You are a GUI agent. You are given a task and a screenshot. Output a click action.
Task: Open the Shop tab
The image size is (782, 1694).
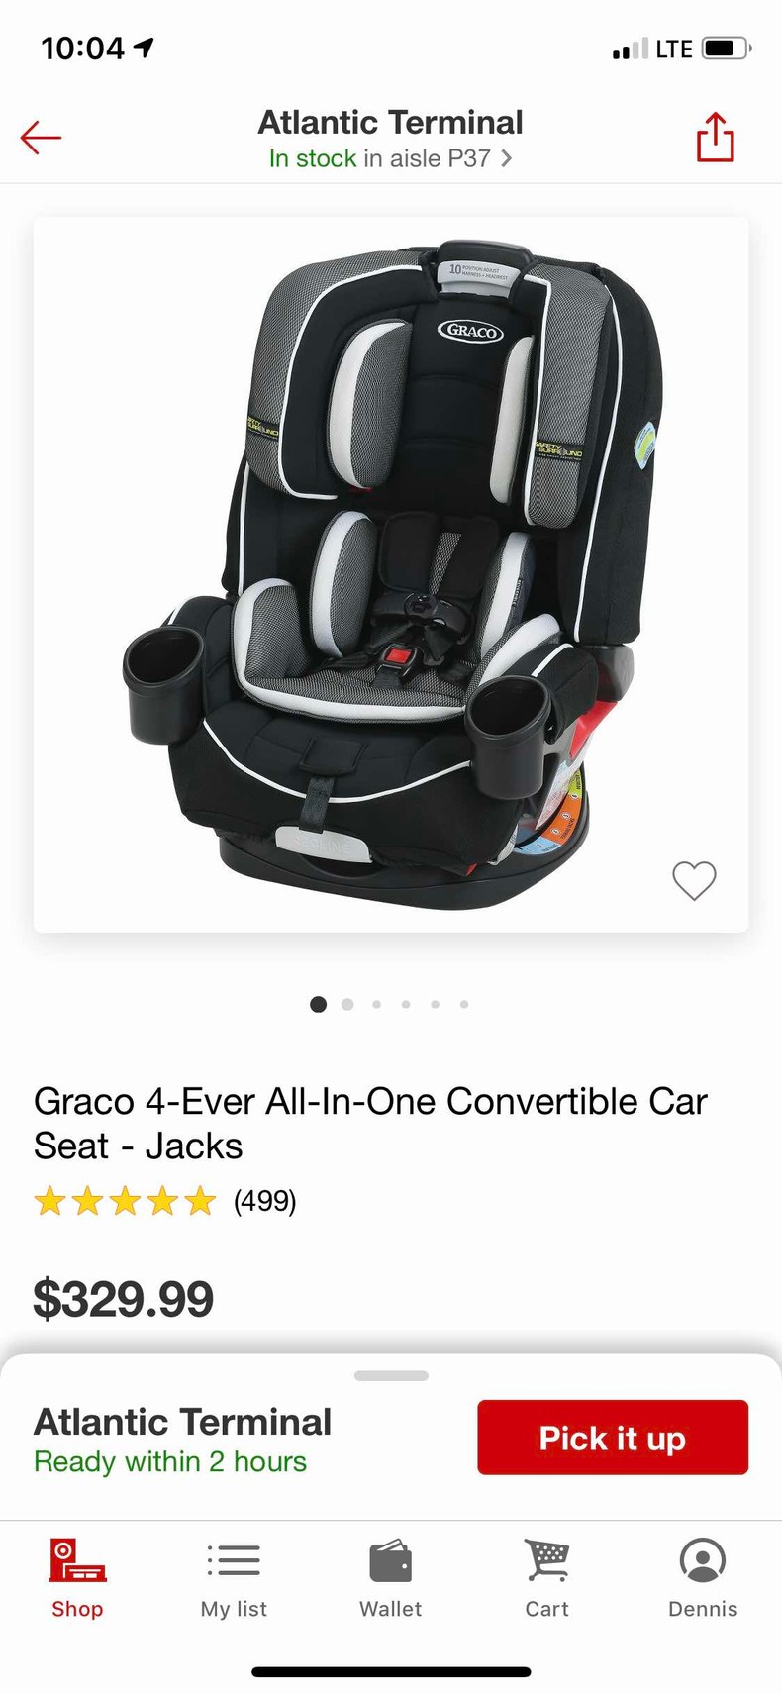(x=77, y=1579)
